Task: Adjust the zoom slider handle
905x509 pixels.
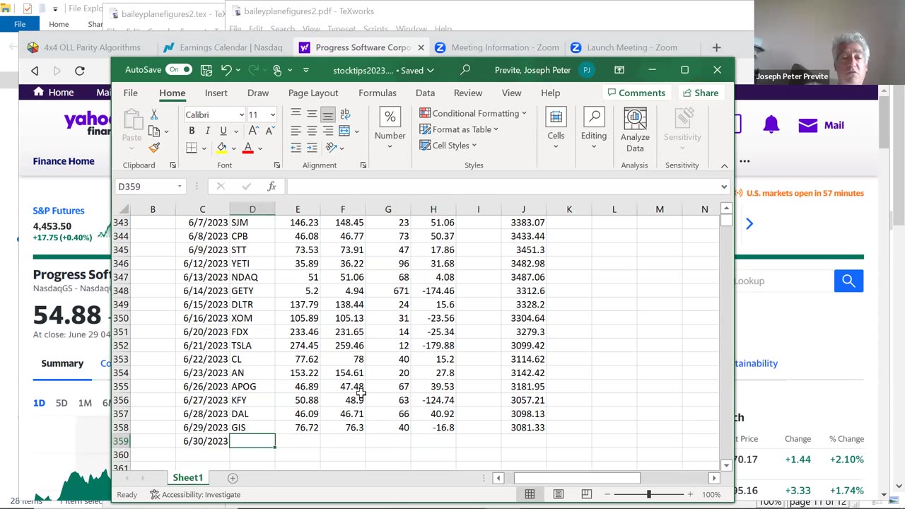Action: [x=648, y=494]
